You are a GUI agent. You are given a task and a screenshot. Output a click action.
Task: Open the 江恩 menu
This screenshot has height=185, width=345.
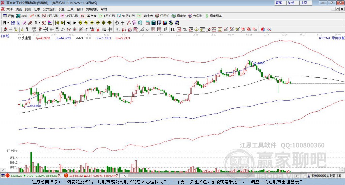(x=37, y=9)
